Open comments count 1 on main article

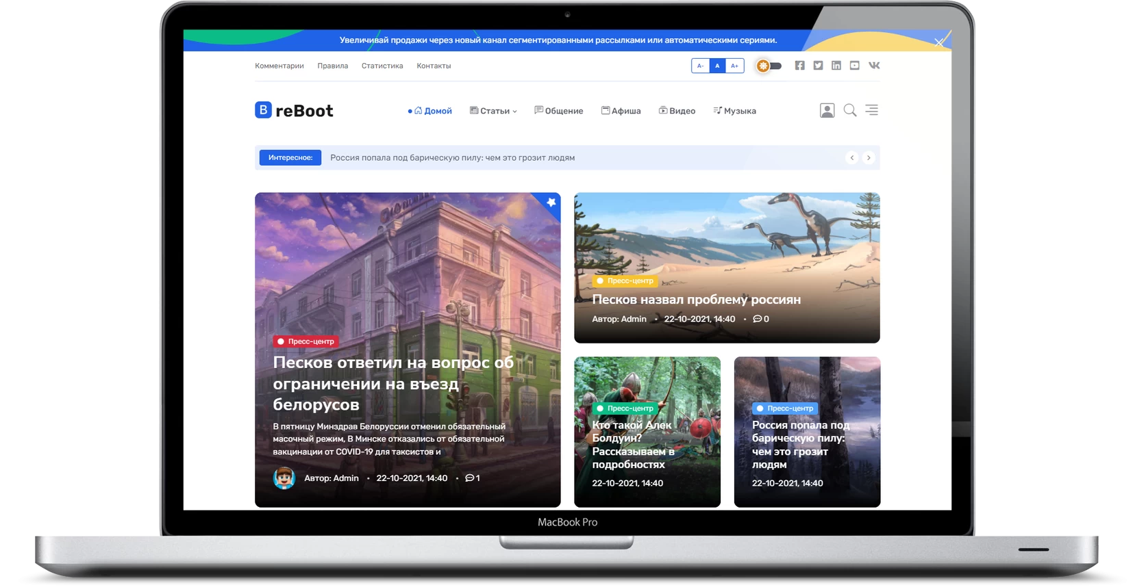[x=473, y=478]
